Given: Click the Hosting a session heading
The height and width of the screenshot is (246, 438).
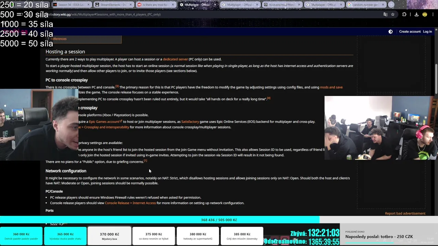Looking at the screenshot, I should 65,52.
